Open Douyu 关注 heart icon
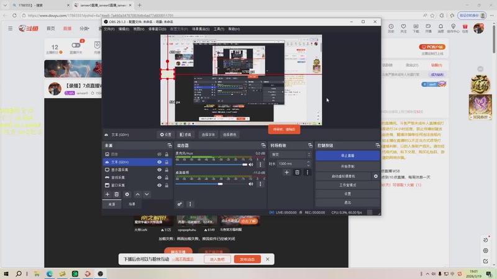This screenshot has width=497, height=279. 403,28
